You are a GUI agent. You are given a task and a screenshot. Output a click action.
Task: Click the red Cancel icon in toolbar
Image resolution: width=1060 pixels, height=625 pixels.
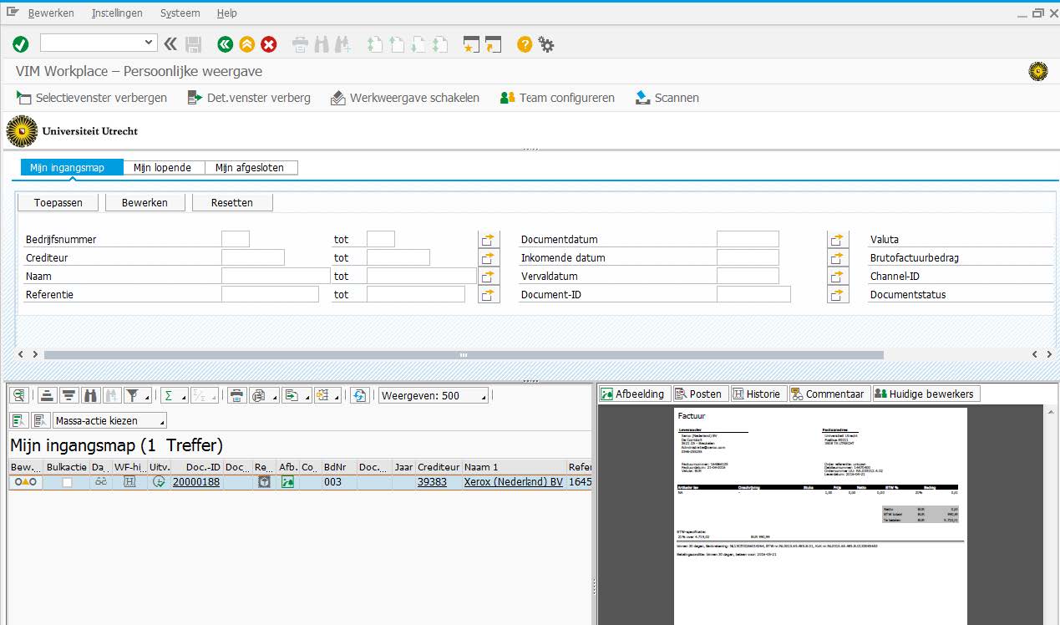tap(269, 44)
